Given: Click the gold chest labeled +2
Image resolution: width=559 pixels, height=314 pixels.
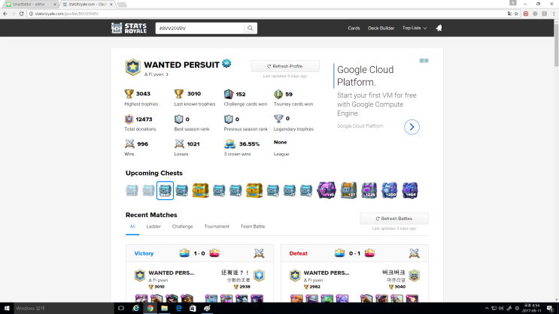Looking at the screenshot, I should coord(200,190).
